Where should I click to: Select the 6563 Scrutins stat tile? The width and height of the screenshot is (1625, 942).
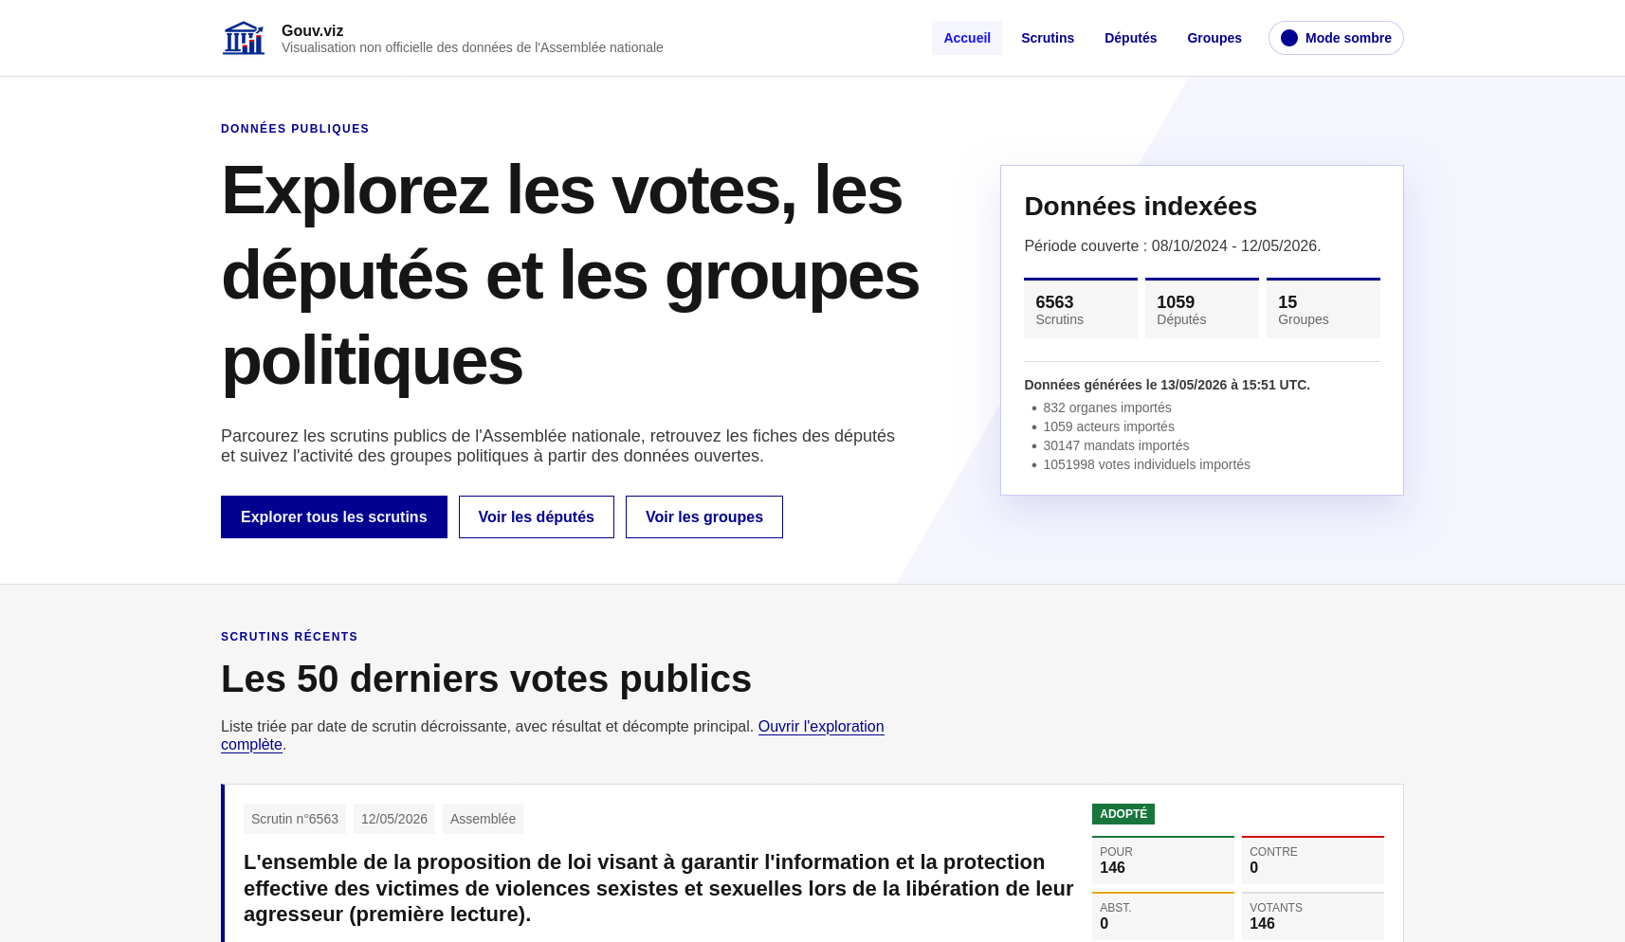pyautogui.click(x=1081, y=308)
